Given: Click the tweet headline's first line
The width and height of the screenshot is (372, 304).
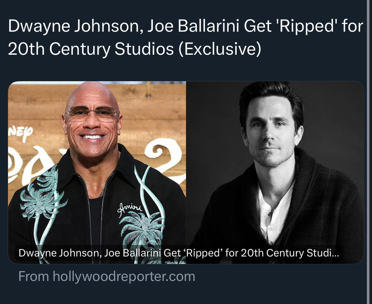Looking at the screenshot, I should (186, 27).
